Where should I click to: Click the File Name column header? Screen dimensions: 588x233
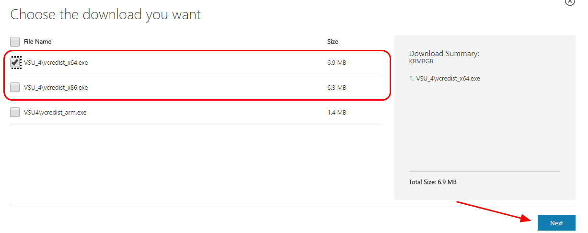click(37, 42)
